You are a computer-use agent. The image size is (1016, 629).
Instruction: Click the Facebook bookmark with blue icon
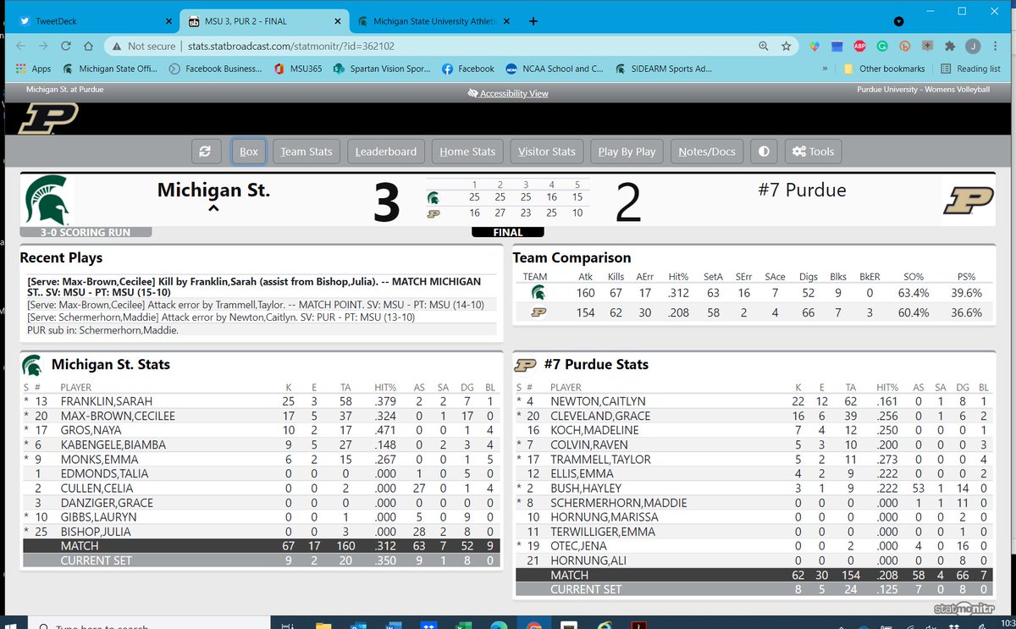(x=468, y=69)
